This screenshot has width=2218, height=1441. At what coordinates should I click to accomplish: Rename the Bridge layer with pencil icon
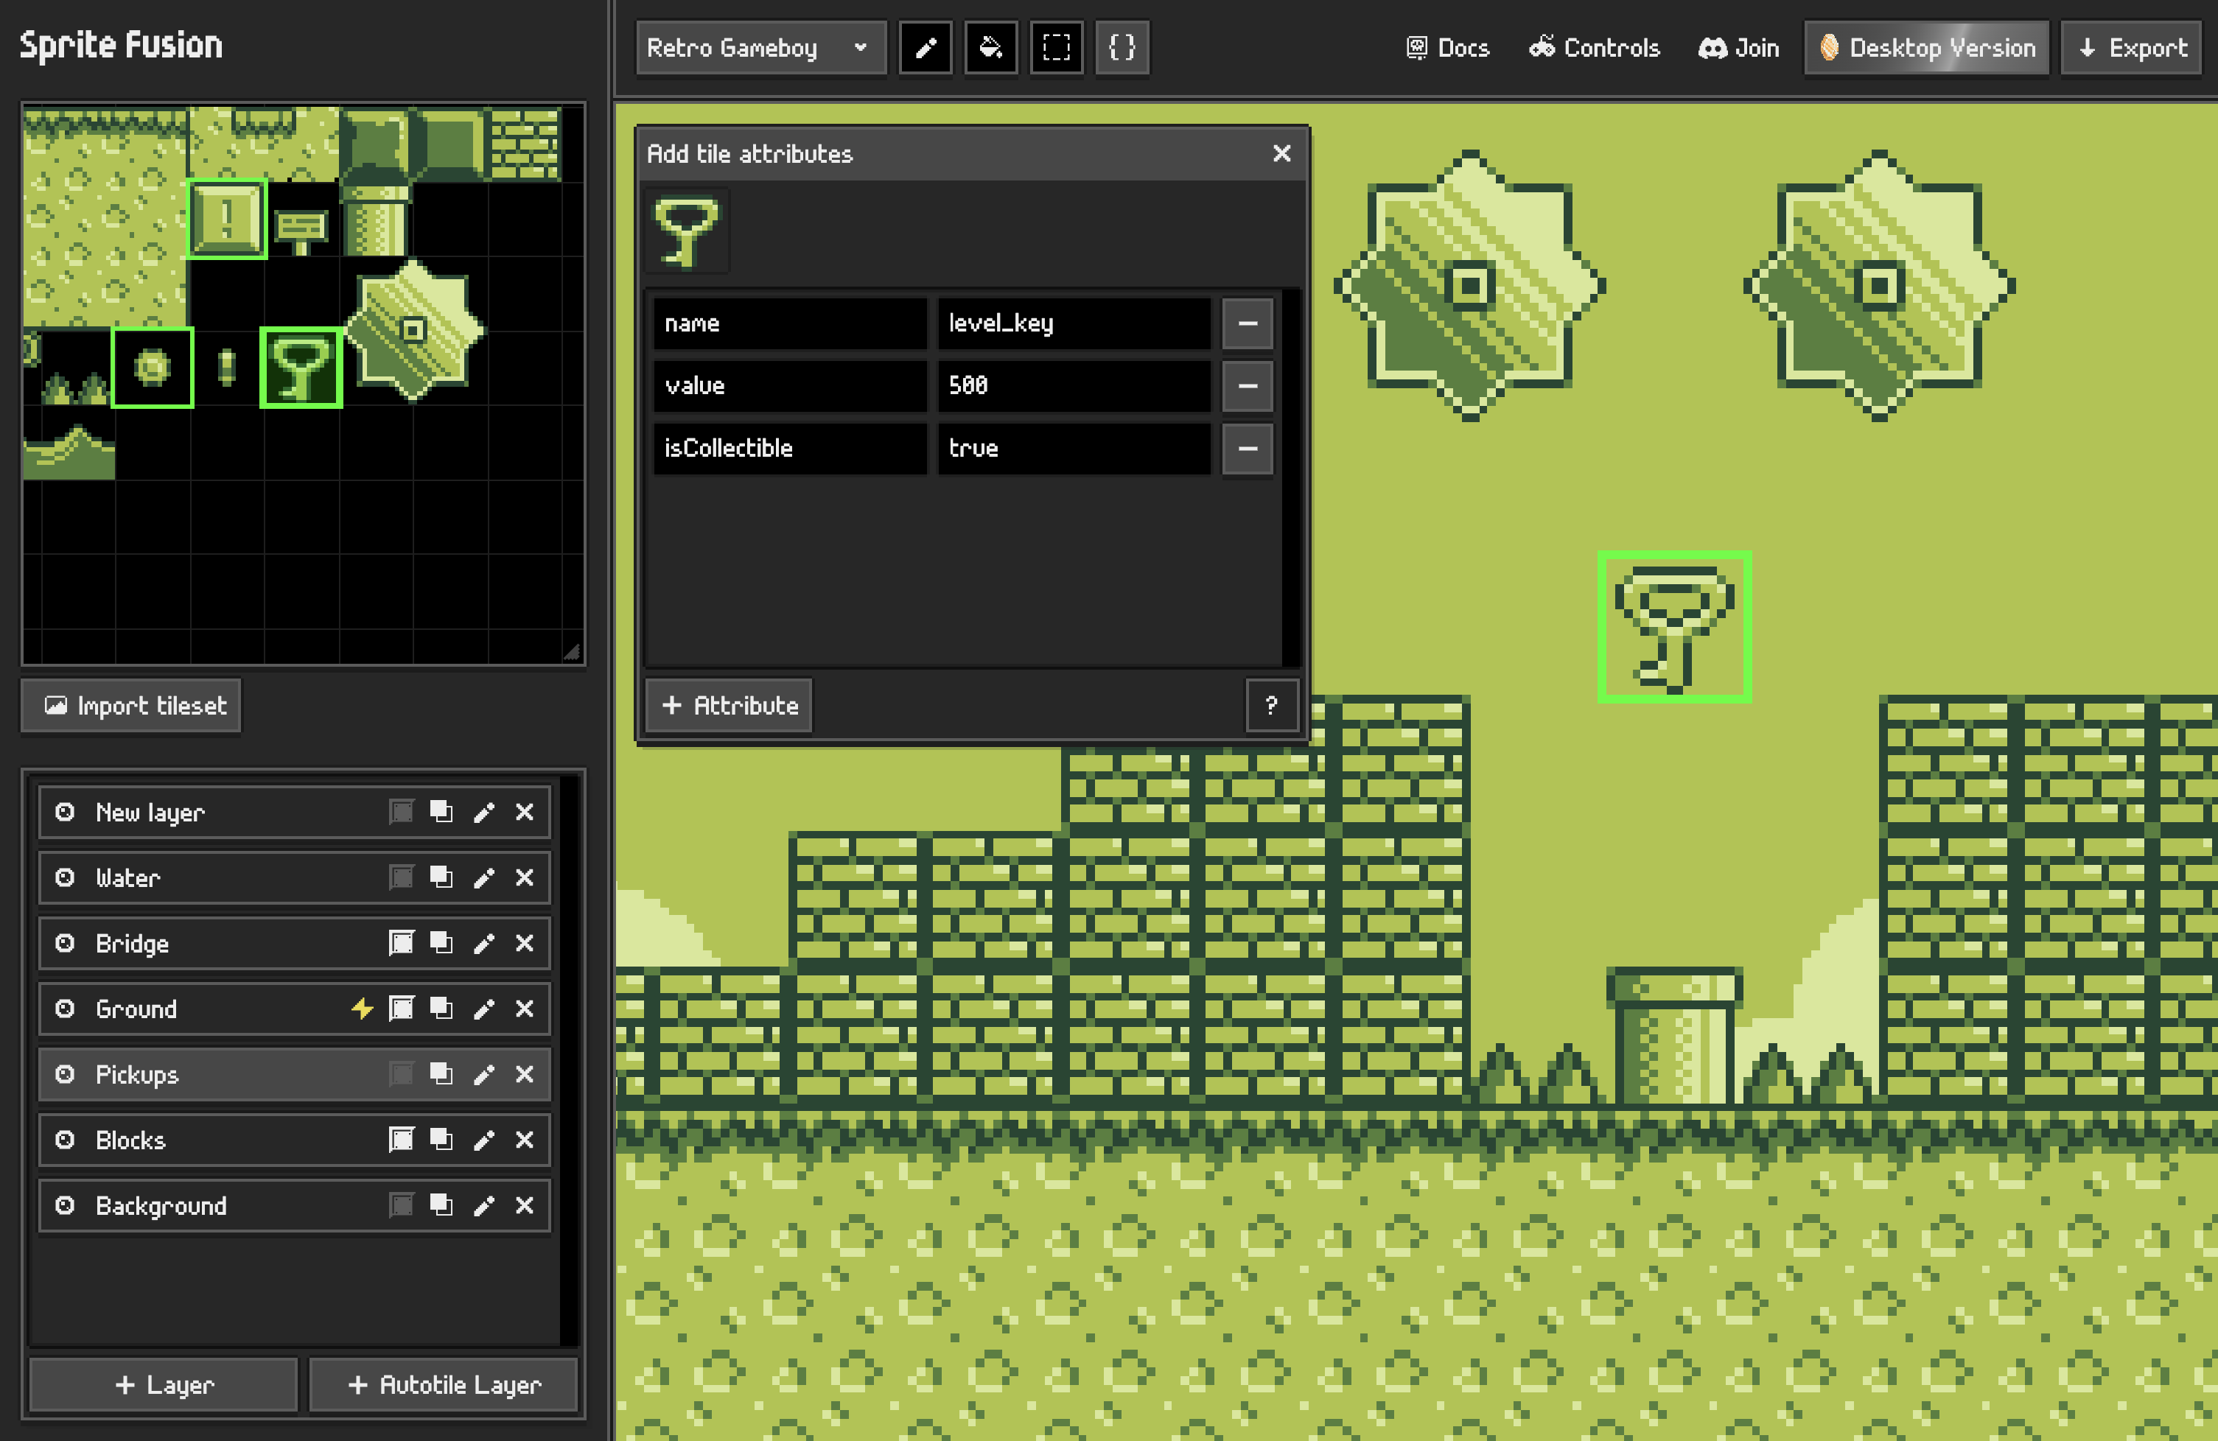483,943
